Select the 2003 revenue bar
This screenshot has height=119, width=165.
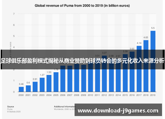pos(42,85)
